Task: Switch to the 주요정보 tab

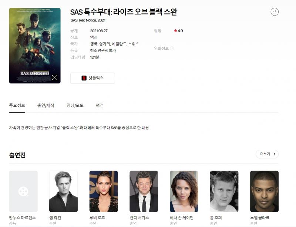Action: click(17, 105)
